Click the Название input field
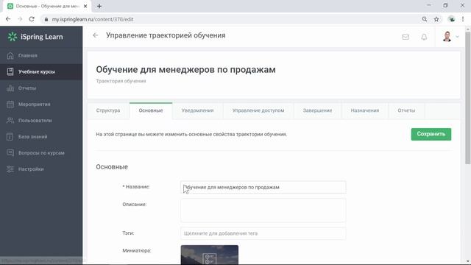This screenshot has height=265, width=471. [263, 187]
